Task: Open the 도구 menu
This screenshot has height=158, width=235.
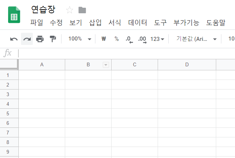Action: (160, 22)
